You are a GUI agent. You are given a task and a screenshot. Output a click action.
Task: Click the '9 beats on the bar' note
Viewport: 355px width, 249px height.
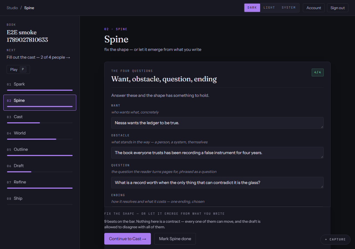(182, 224)
